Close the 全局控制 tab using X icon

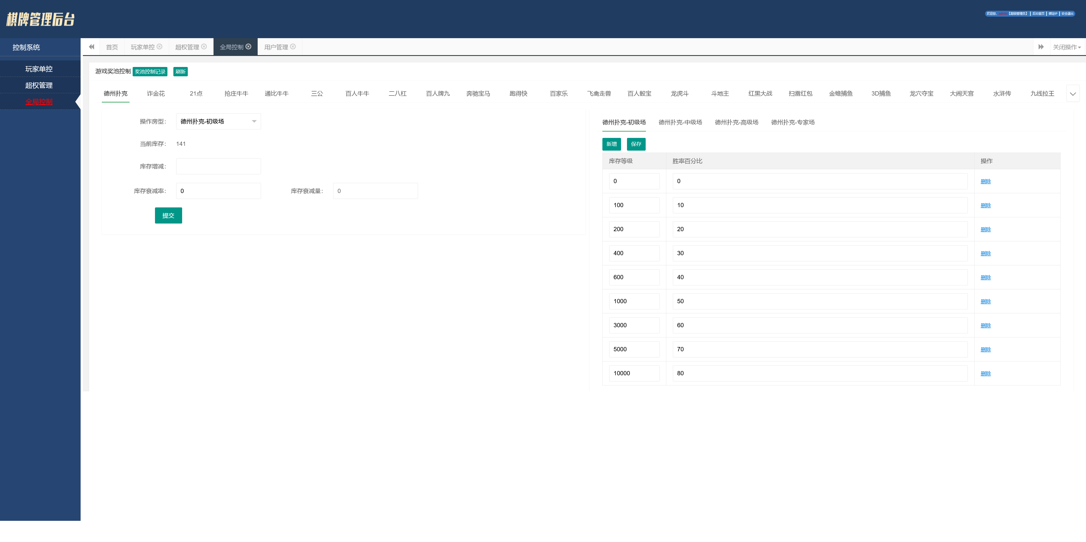click(248, 47)
